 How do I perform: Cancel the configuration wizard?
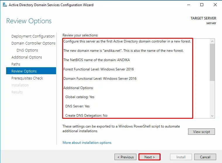pyautogui.click(x=205, y=157)
